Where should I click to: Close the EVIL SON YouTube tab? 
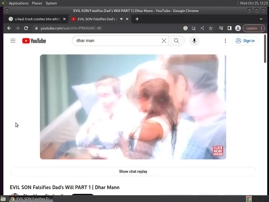(127, 19)
